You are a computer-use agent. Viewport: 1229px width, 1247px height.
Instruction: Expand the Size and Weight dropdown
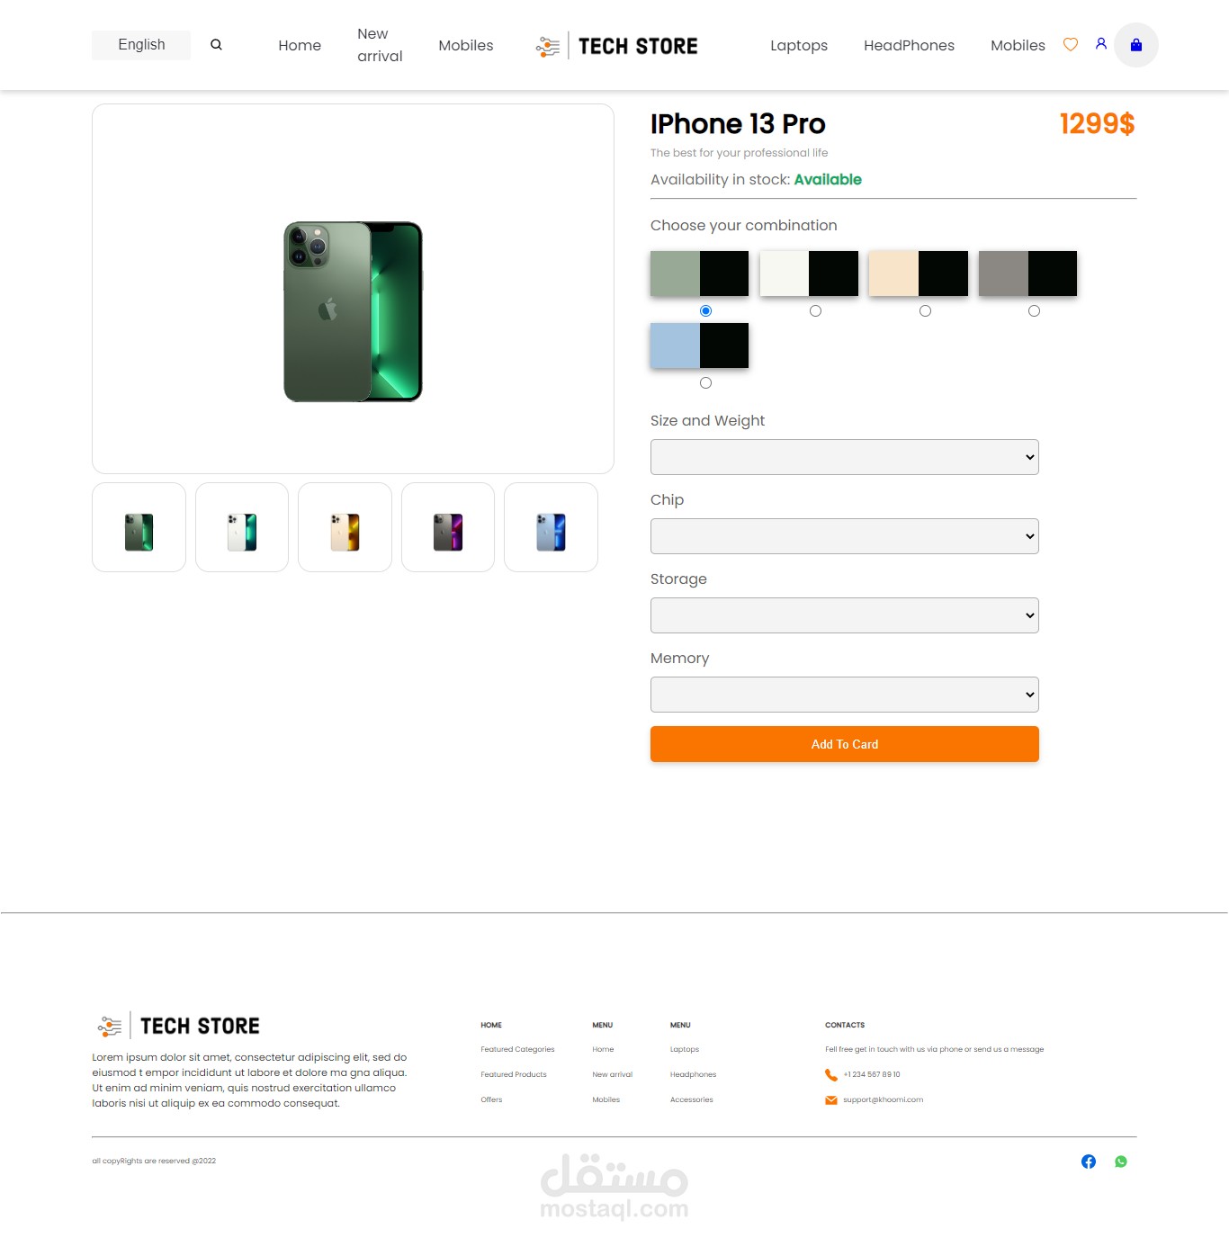(845, 457)
